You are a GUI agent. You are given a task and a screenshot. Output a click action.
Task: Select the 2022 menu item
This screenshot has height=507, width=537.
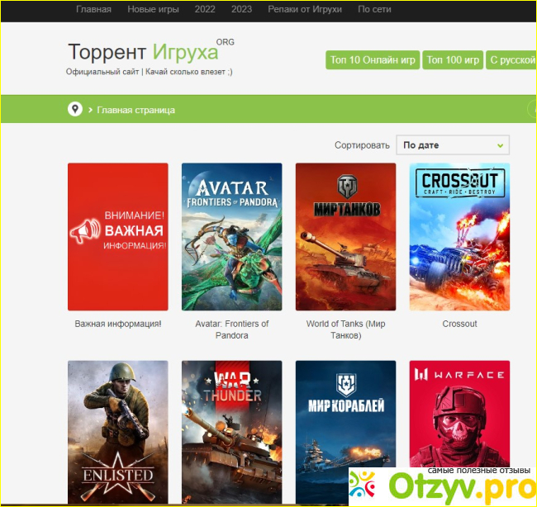tap(205, 9)
